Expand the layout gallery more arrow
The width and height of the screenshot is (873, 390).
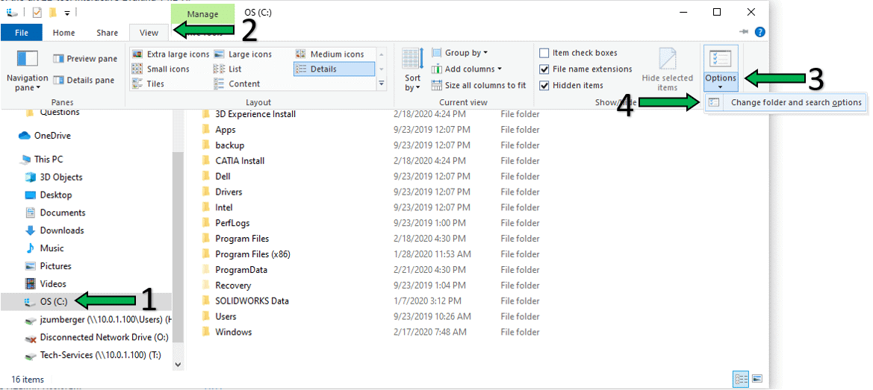pos(382,84)
